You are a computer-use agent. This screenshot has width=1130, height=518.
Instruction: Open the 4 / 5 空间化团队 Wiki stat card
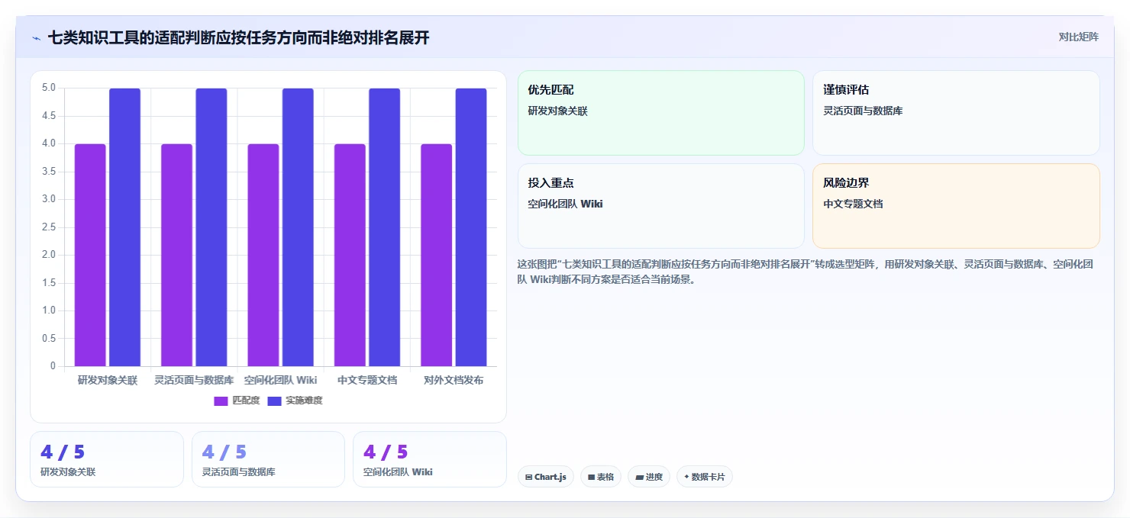tap(430, 459)
